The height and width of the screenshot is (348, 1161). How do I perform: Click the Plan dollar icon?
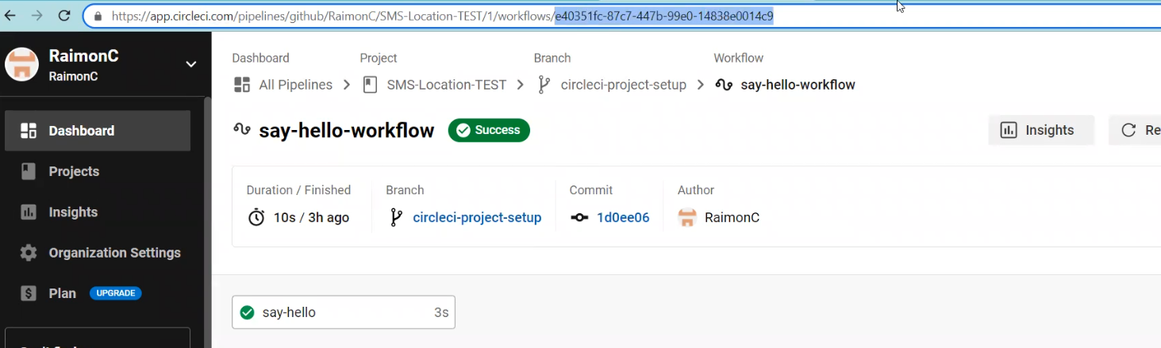29,293
